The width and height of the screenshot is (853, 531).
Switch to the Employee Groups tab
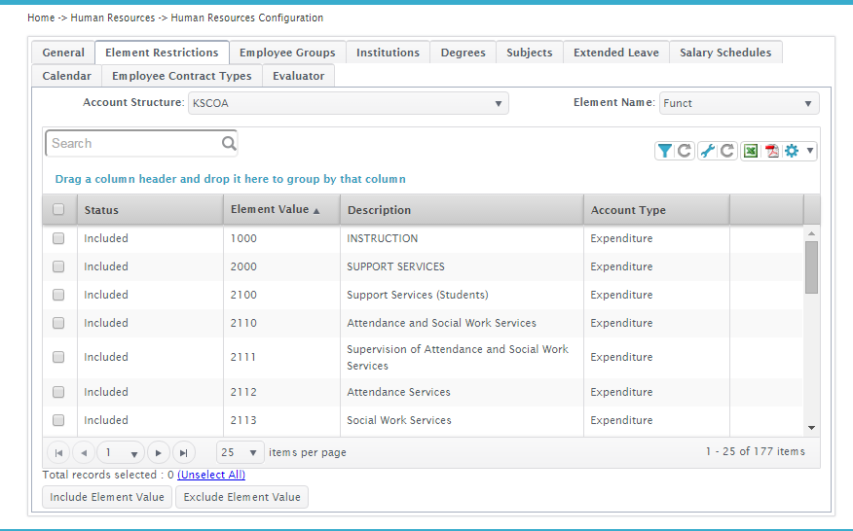(287, 53)
